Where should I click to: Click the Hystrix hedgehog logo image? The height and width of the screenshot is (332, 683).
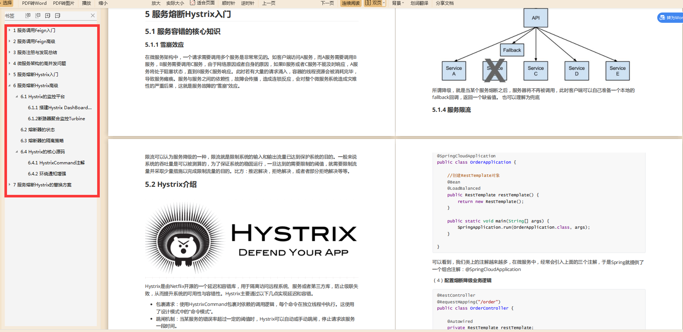click(184, 238)
